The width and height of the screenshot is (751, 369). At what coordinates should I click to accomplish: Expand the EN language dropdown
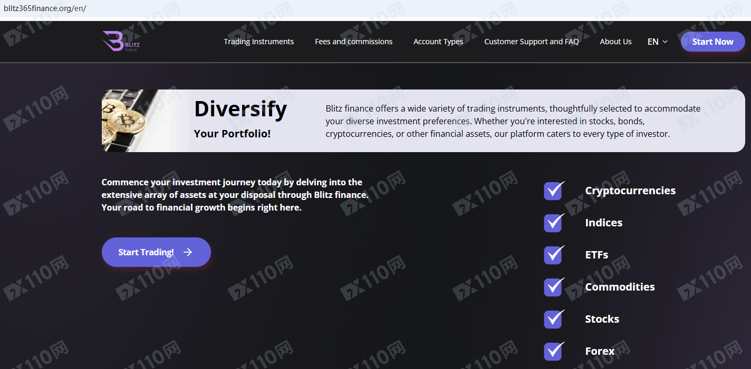tap(657, 42)
